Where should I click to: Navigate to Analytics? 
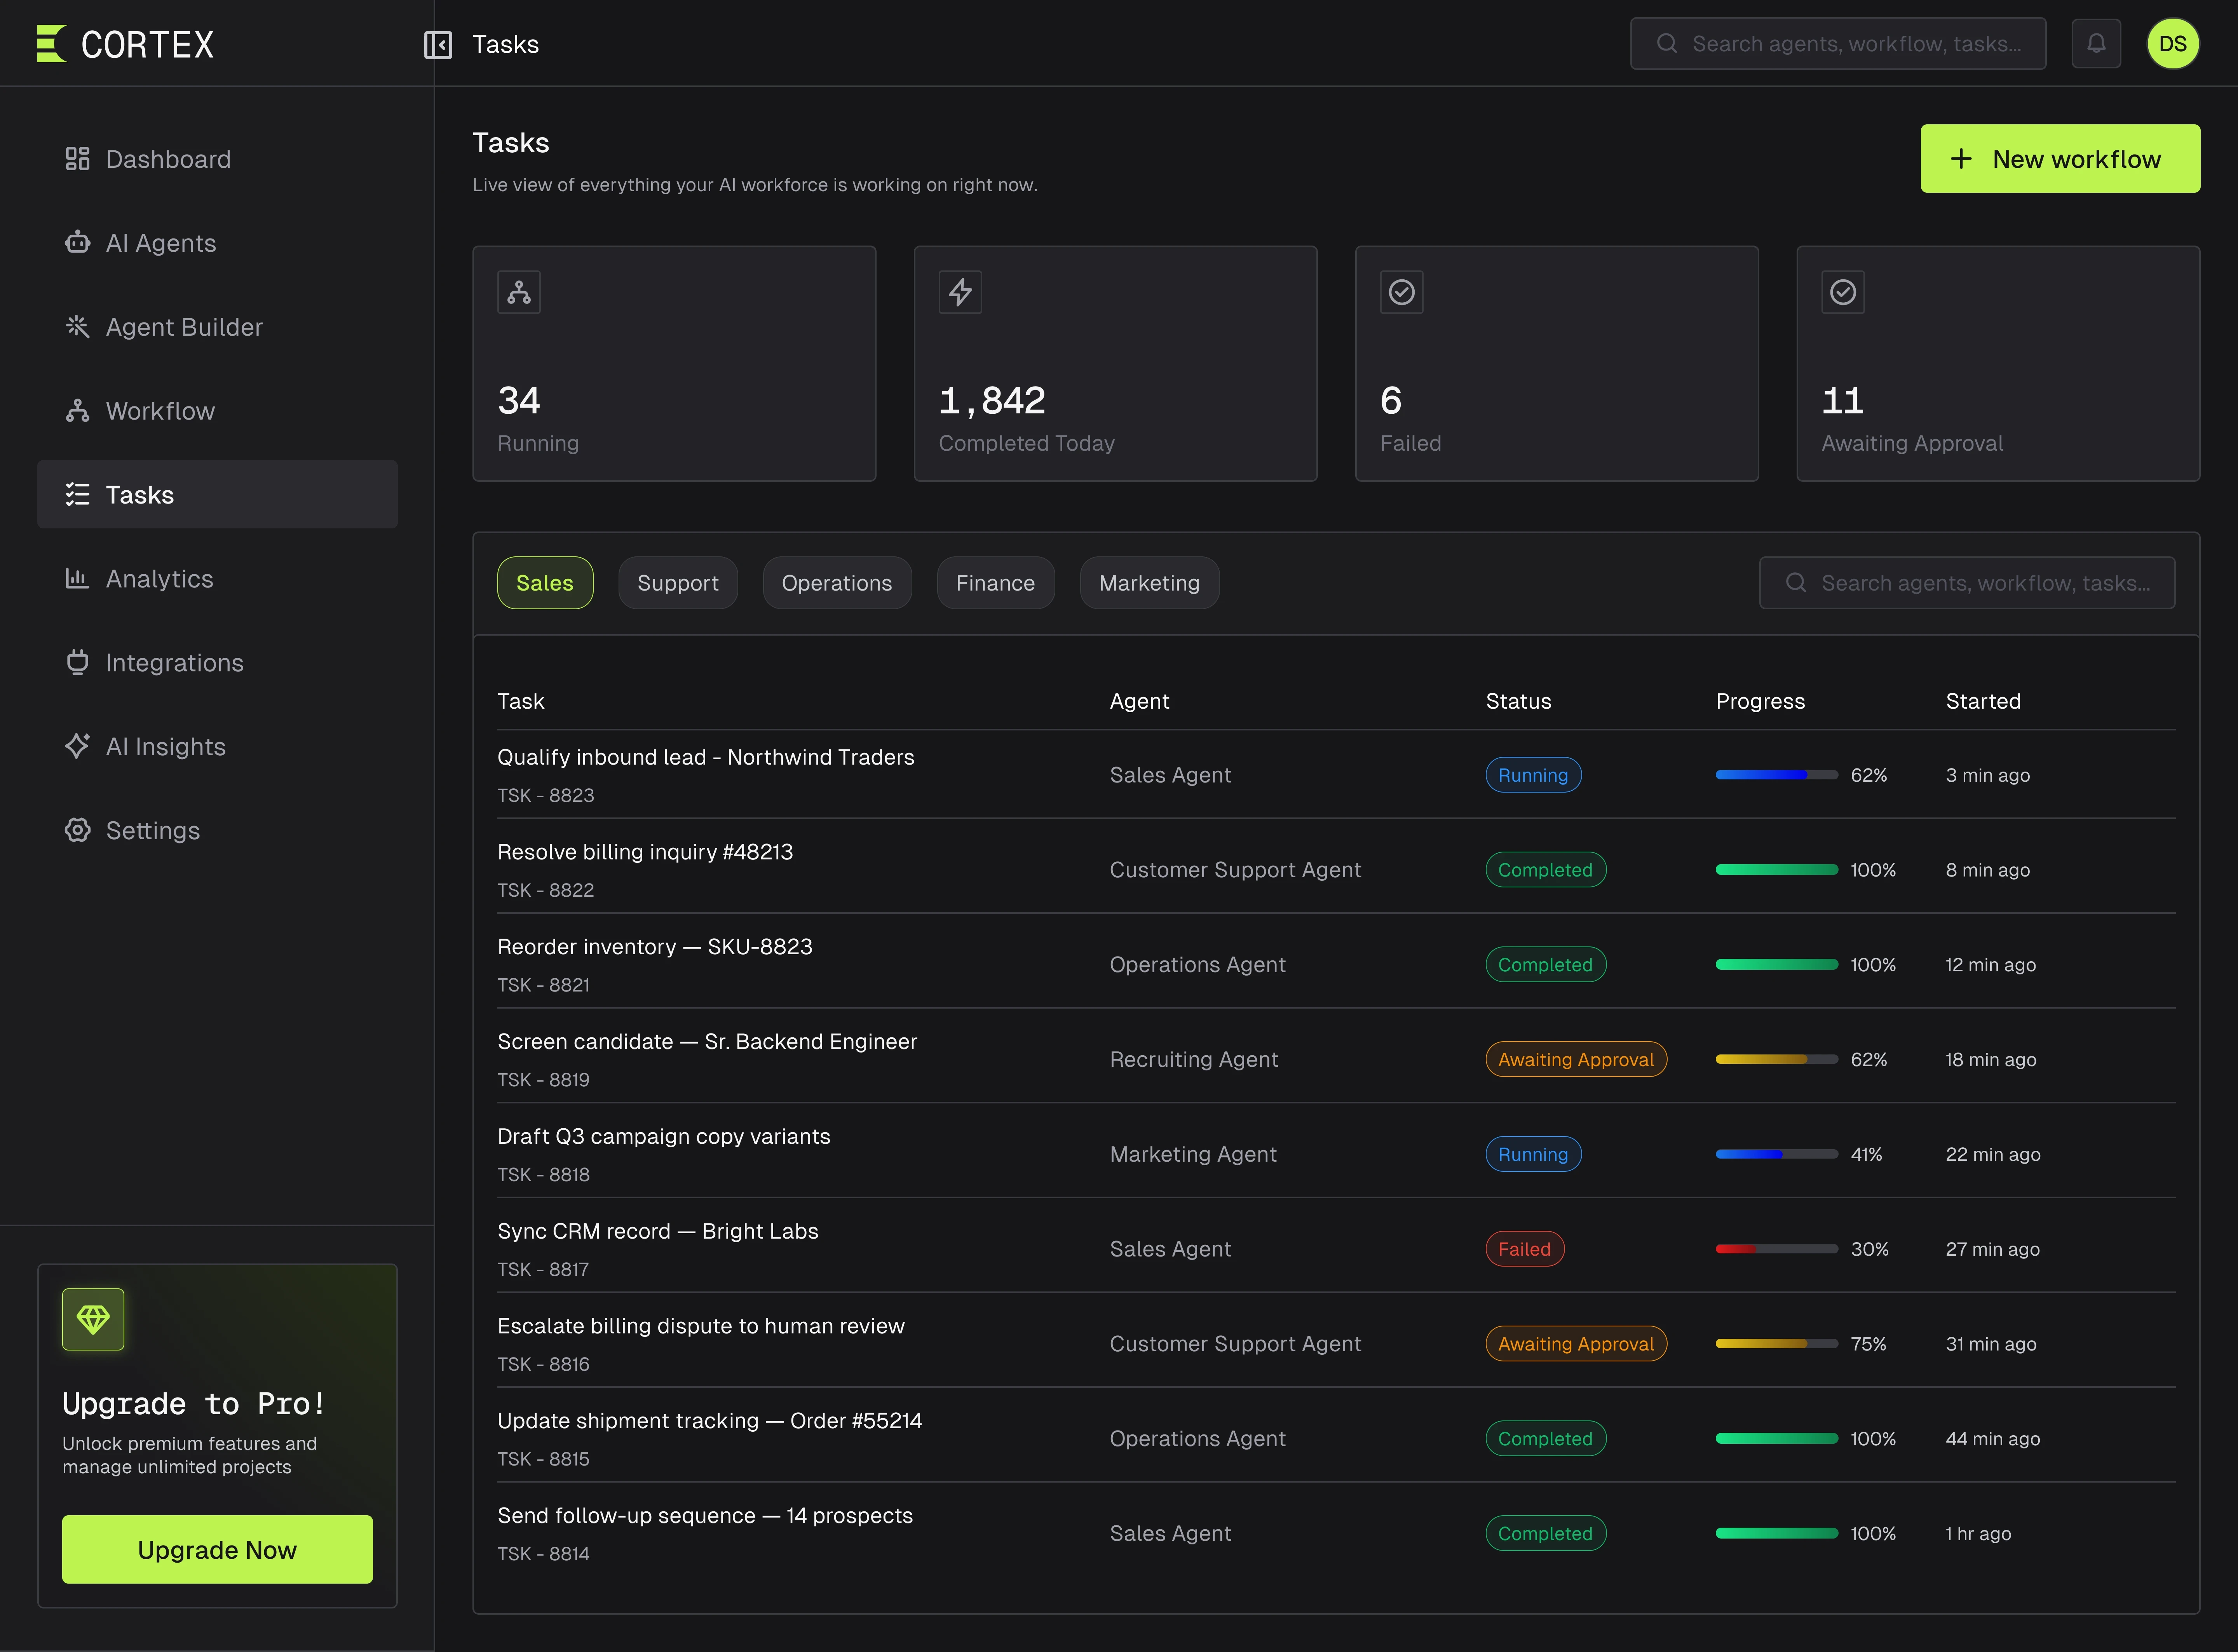click(x=217, y=579)
